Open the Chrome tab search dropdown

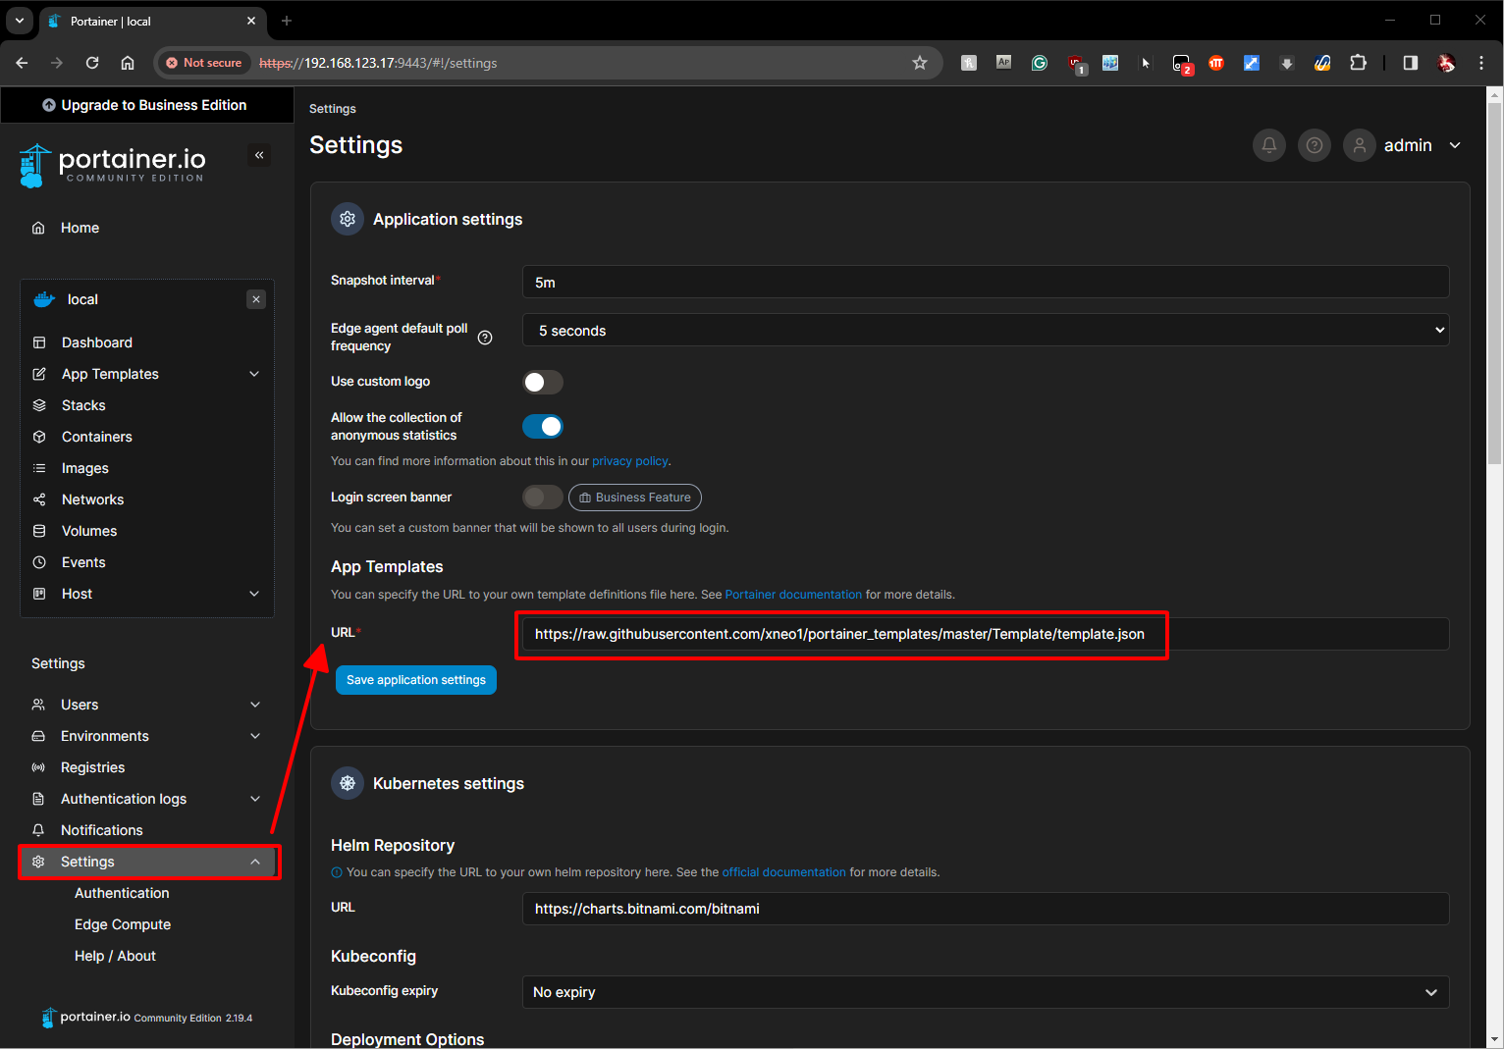coord(19,21)
